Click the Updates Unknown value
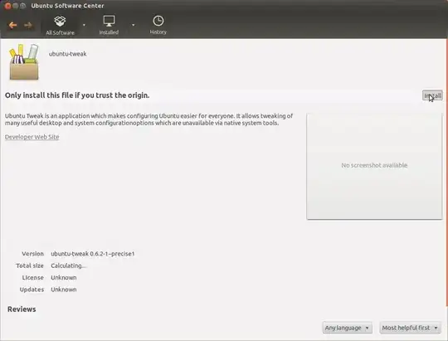 click(x=63, y=290)
